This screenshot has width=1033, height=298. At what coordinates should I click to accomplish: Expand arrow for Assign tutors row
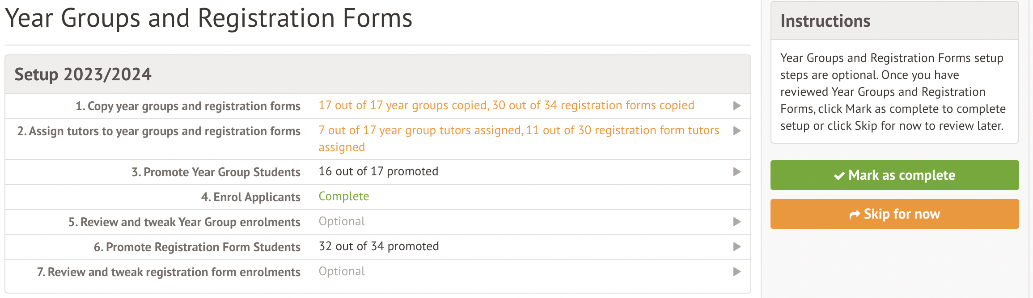pyautogui.click(x=737, y=131)
